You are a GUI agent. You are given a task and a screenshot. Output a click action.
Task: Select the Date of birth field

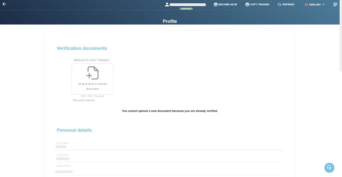pos(170,172)
